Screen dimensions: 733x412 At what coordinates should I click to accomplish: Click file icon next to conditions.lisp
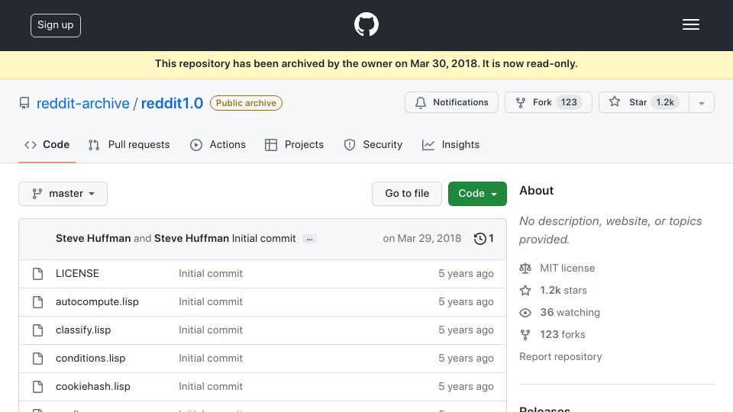(x=38, y=359)
